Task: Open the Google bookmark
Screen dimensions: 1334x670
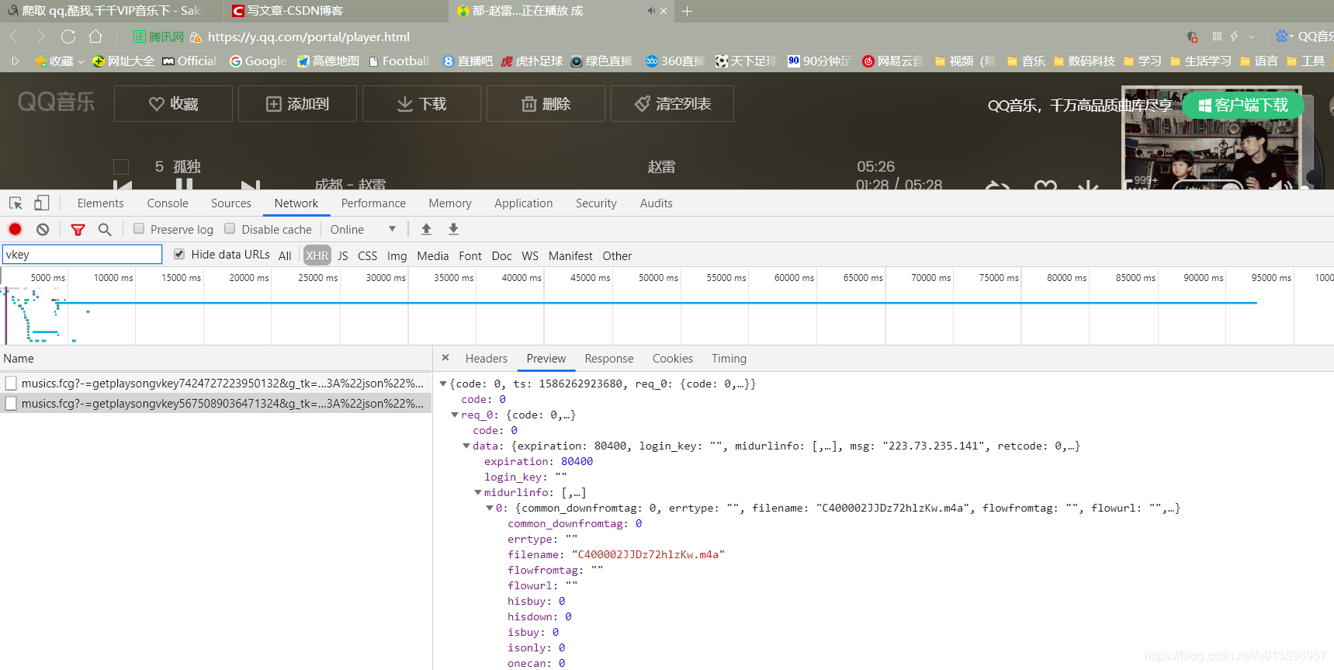Action: click(x=258, y=61)
